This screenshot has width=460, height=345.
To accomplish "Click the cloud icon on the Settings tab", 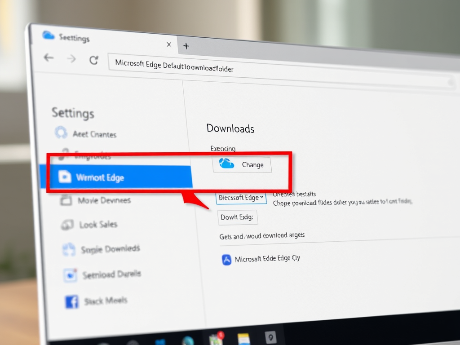I will (x=48, y=35).
